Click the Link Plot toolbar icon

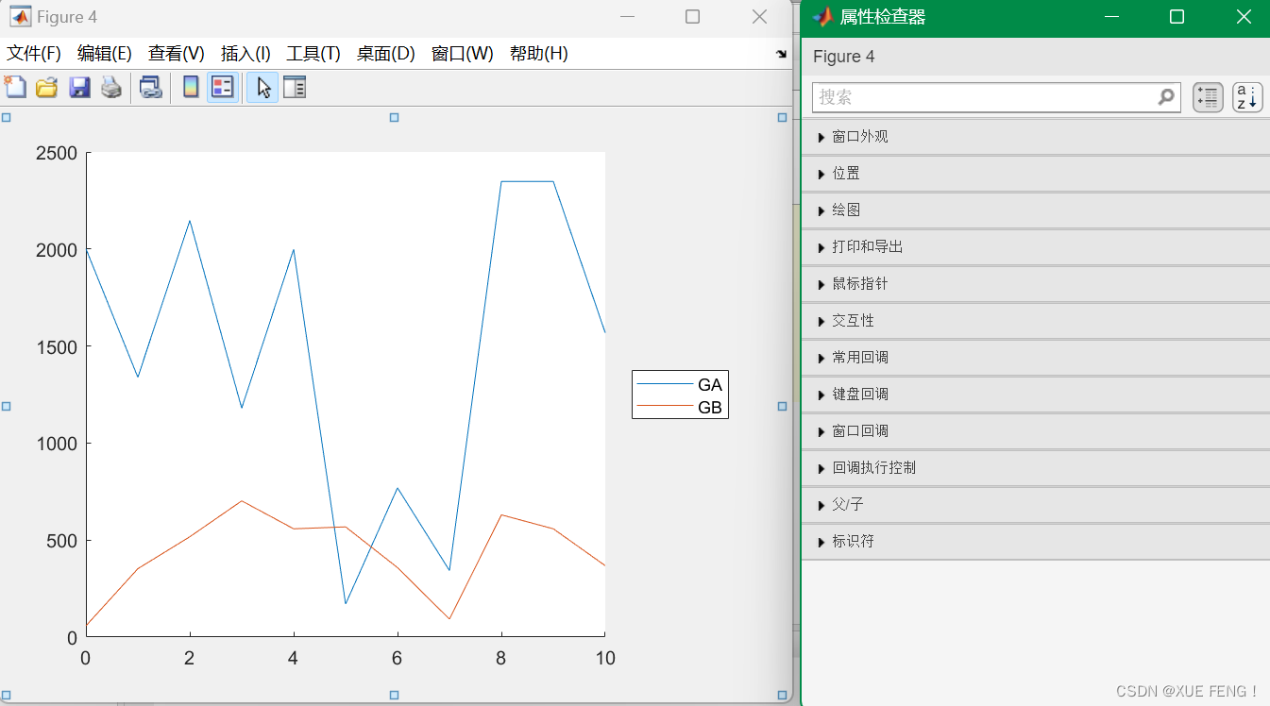pos(151,88)
